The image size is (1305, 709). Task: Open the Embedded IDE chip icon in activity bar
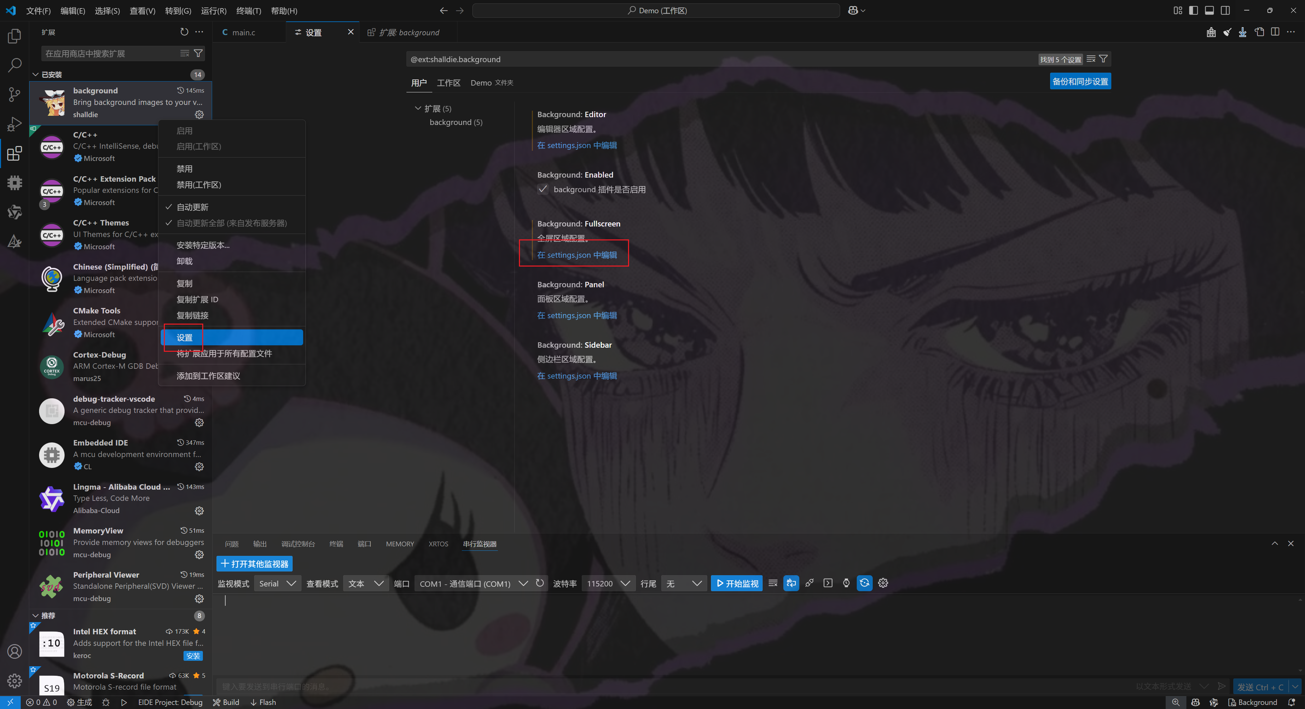[x=15, y=183]
